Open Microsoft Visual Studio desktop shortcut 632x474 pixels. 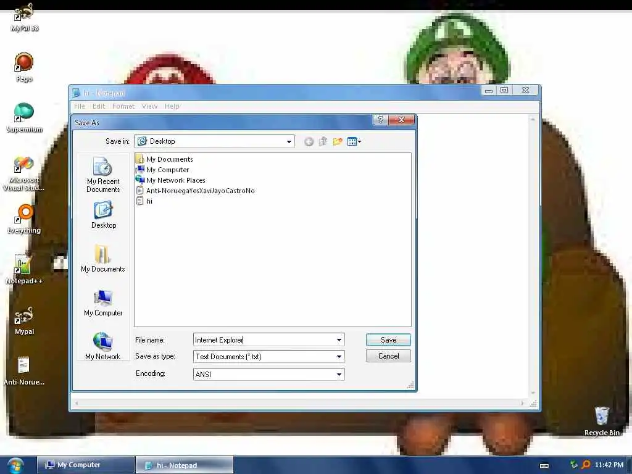(x=24, y=173)
